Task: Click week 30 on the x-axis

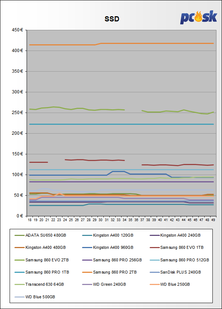Action: tap(100, 220)
